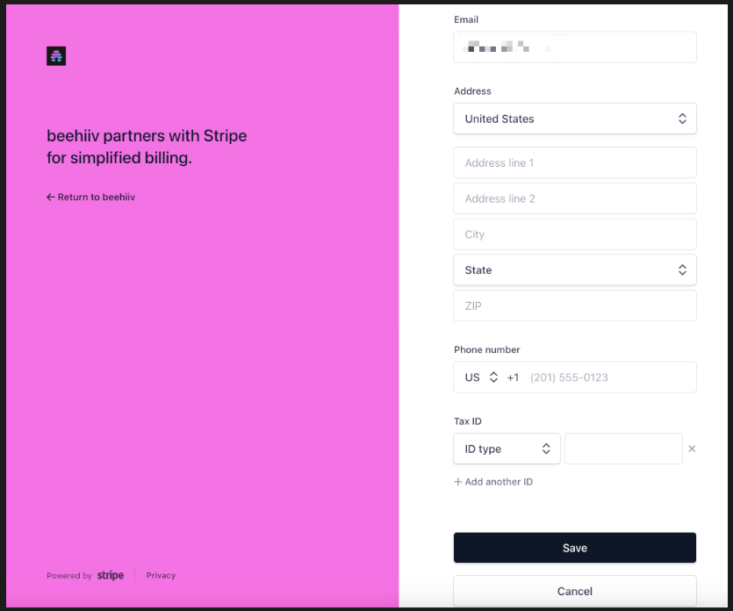Focus the ZIP code field
Image resolution: width=733 pixels, height=611 pixels.
pos(574,306)
